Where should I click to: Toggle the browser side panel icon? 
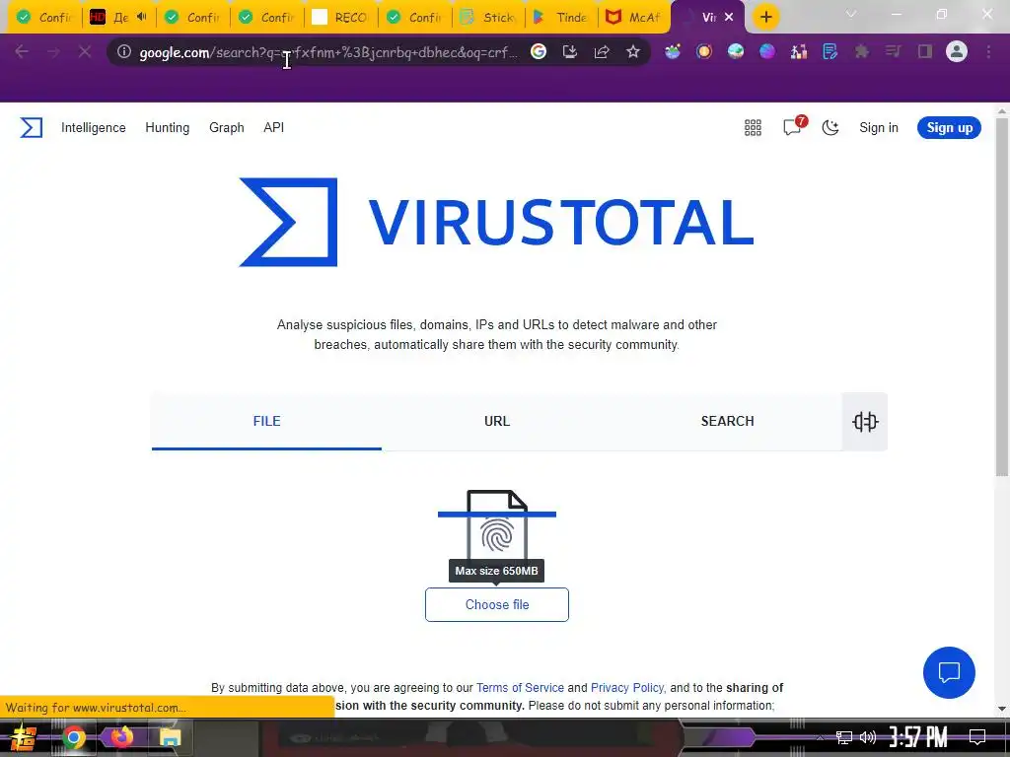(x=925, y=51)
